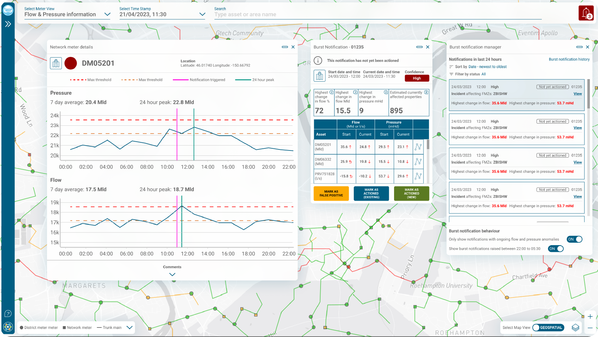The height and width of the screenshot is (337, 598).
Task: Click graph icon in DM05201 table row
Action: tap(418, 147)
